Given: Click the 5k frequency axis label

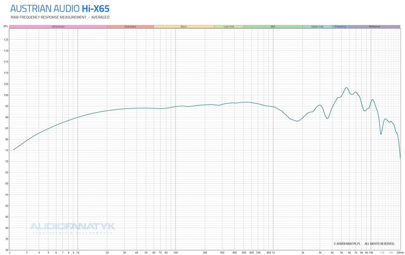Looking at the screenshot, I should (342, 253).
